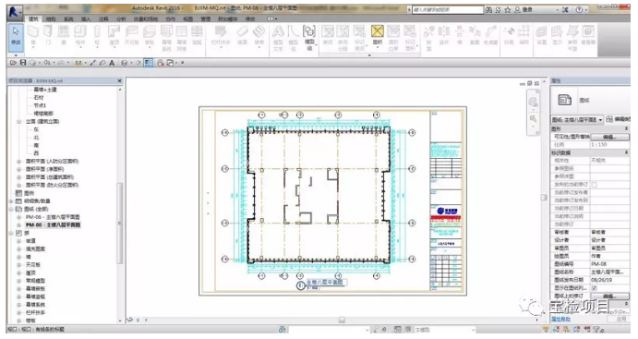This screenshot has width=638, height=339.
Task: Expand the Room & Area panel dropdown arrow
Action: pos(369,54)
